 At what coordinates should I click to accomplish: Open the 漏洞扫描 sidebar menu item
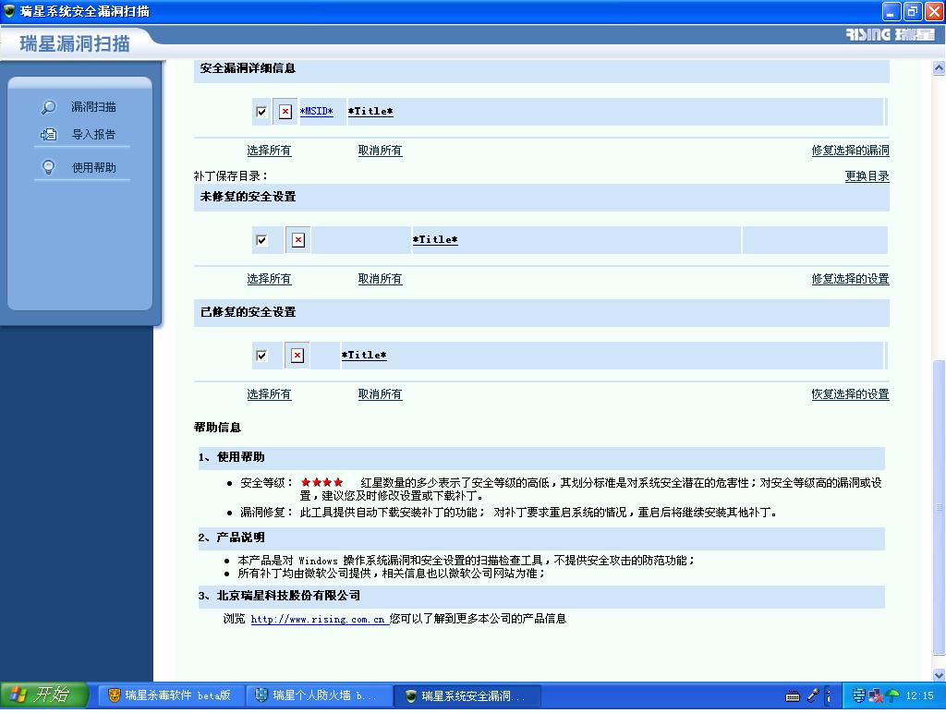pos(93,107)
